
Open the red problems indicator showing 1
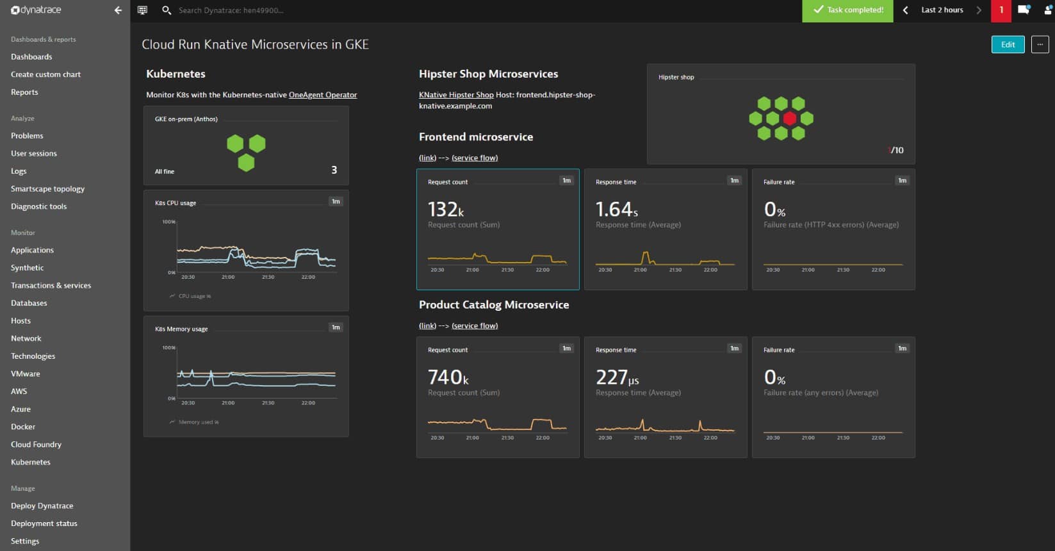point(1001,10)
